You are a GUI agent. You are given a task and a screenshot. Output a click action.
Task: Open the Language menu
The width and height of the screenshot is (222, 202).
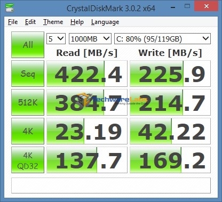point(105,22)
